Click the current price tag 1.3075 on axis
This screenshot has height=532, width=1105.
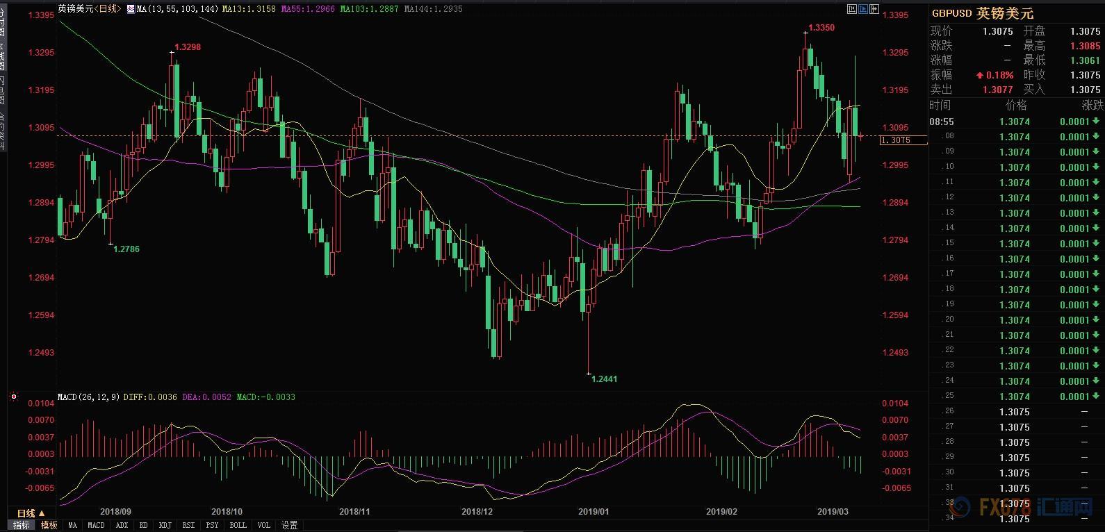click(903, 140)
